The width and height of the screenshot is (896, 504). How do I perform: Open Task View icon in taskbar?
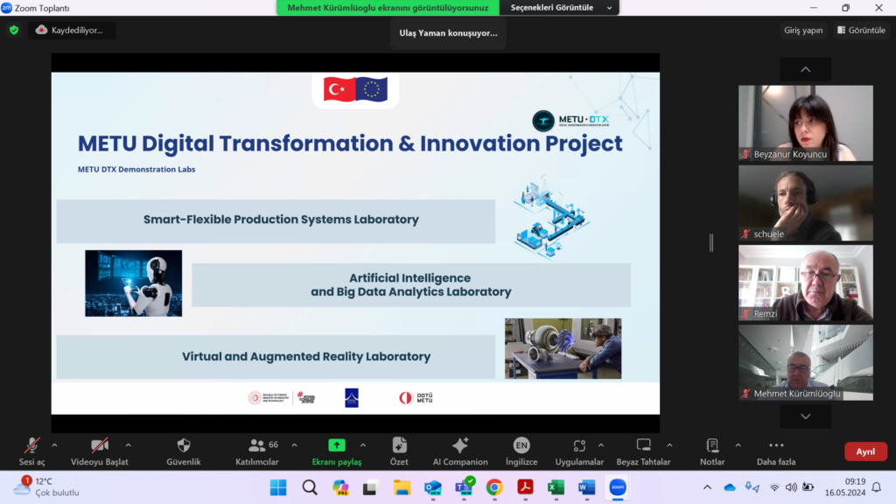click(x=371, y=487)
